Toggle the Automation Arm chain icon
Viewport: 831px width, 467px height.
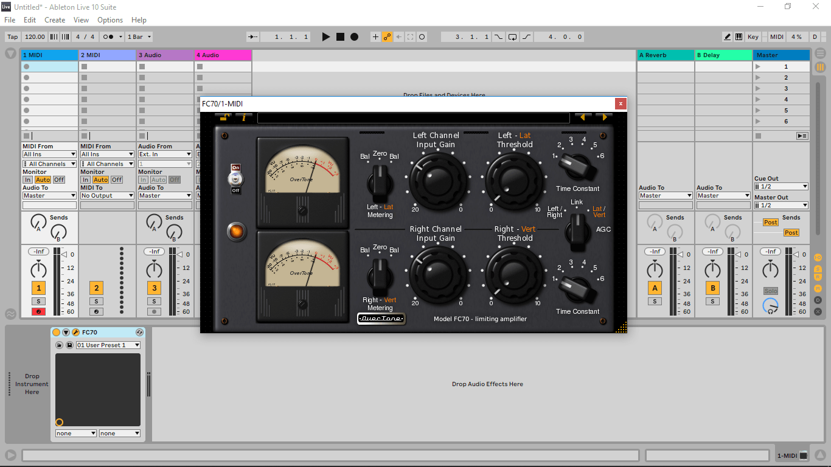click(387, 37)
